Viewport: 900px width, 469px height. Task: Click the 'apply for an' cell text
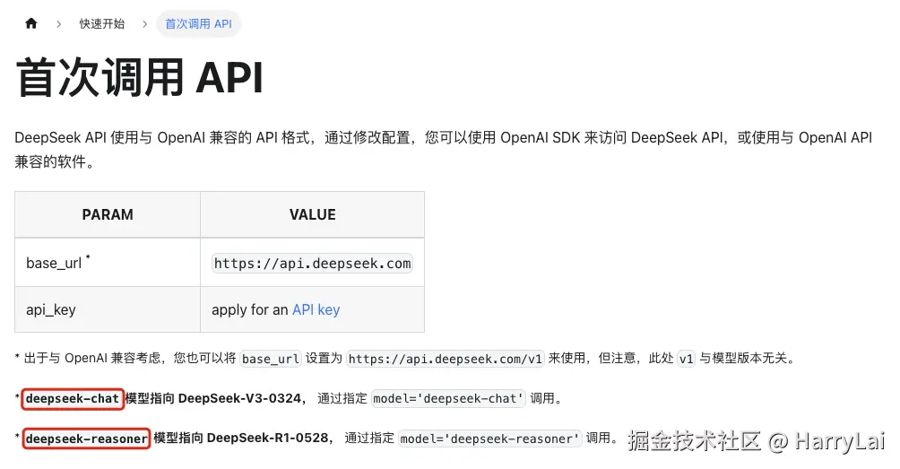(x=250, y=309)
